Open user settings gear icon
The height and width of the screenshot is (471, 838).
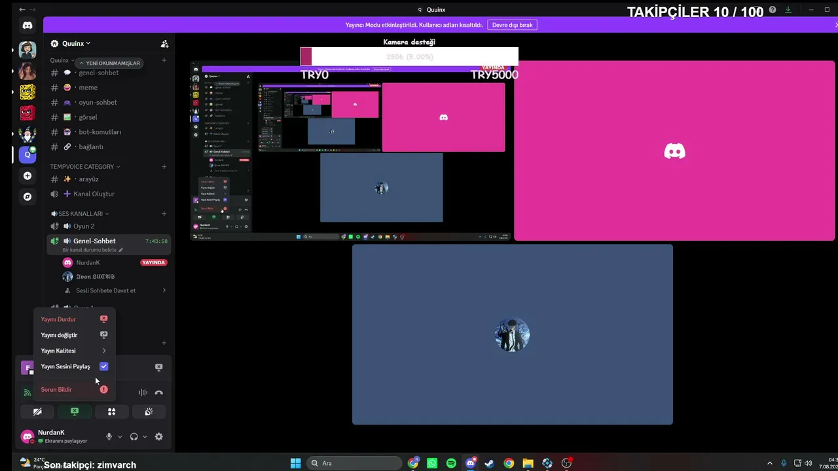(158, 436)
